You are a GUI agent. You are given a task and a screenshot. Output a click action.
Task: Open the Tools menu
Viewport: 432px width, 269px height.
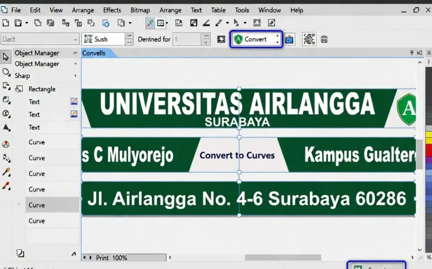tap(242, 10)
